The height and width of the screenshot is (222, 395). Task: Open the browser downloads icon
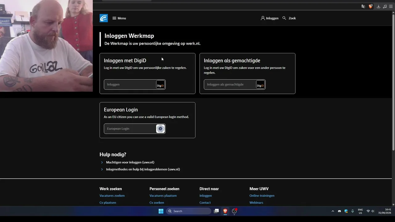click(x=378, y=6)
